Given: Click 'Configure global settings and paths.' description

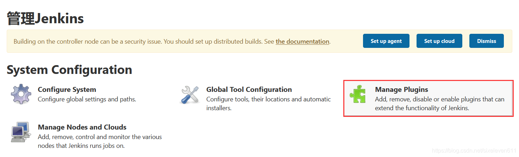Looking at the screenshot, I should 87,99.
